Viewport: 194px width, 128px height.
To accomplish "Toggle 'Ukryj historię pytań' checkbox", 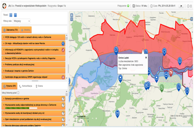I will [18, 93].
